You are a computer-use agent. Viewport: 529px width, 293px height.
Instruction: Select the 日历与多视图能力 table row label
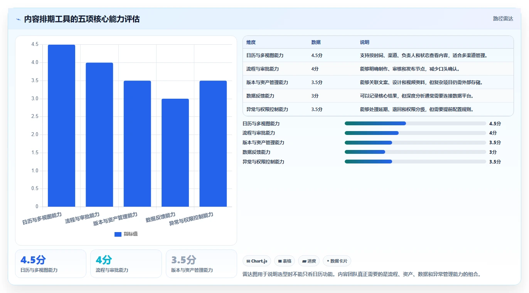265,56
